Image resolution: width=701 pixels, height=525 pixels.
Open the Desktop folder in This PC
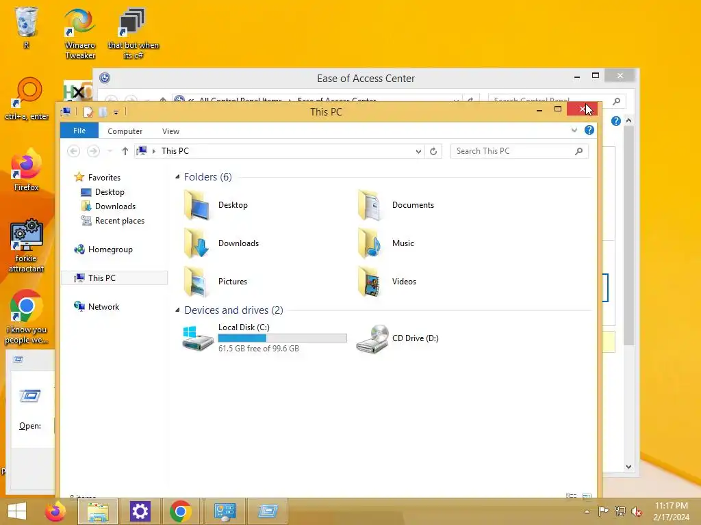(x=216, y=205)
